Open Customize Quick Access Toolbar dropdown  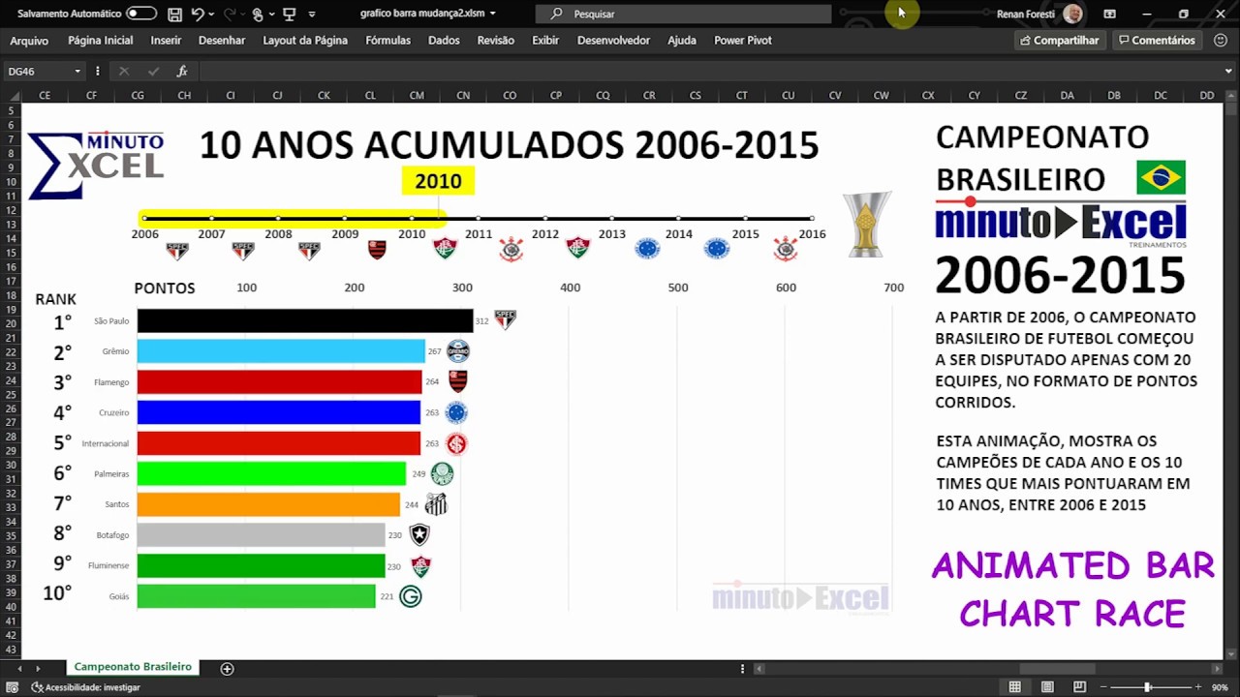point(312,15)
